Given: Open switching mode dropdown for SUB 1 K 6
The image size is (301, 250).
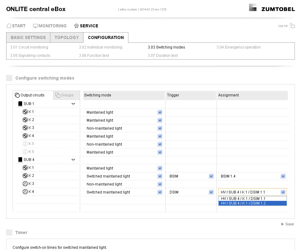Looking at the screenshot, I should coord(160,152).
